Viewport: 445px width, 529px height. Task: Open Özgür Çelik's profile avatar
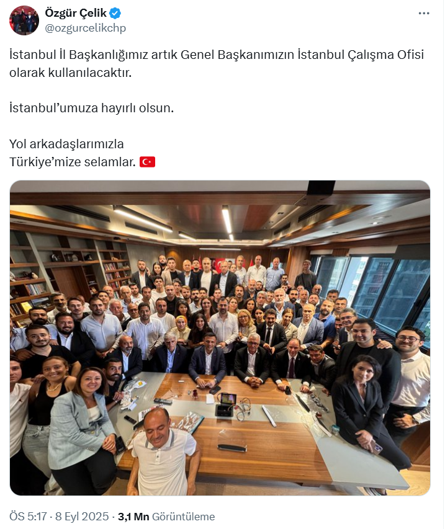(24, 20)
